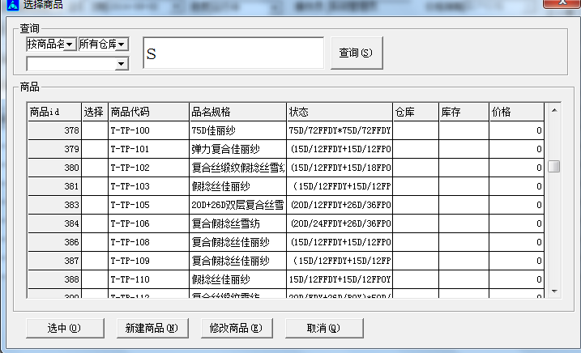Click the 价格 column header

(x=516, y=112)
